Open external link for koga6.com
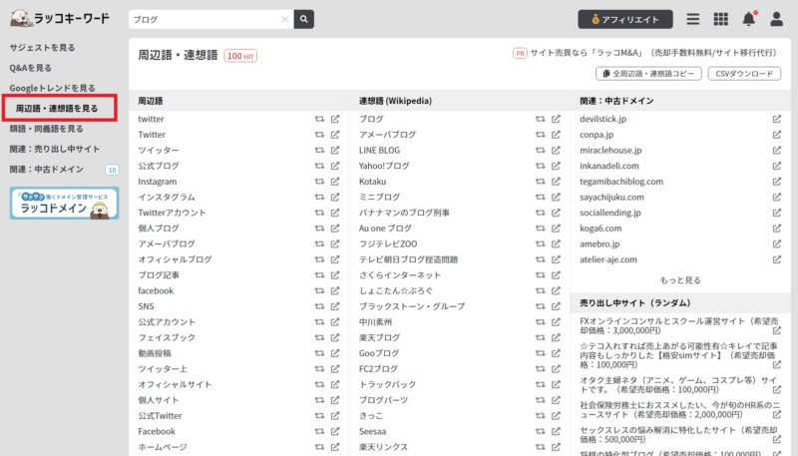 click(x=777, y=228)
